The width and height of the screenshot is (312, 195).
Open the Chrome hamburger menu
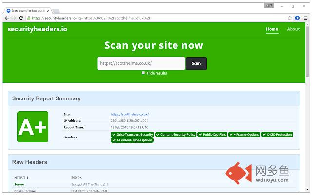[x=305, y=18]
